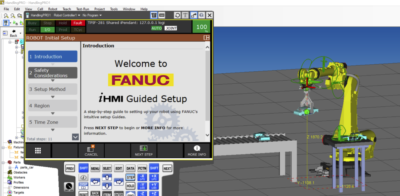Click the restart controller circular arrow icon
This screenshot has height=196, width=400.
click(x=177, y=15)
